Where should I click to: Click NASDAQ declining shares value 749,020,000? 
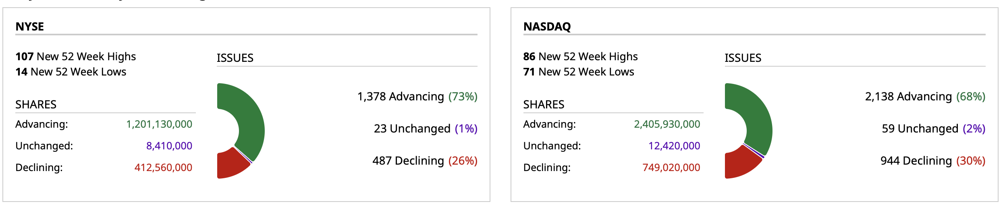coord(671,168)
